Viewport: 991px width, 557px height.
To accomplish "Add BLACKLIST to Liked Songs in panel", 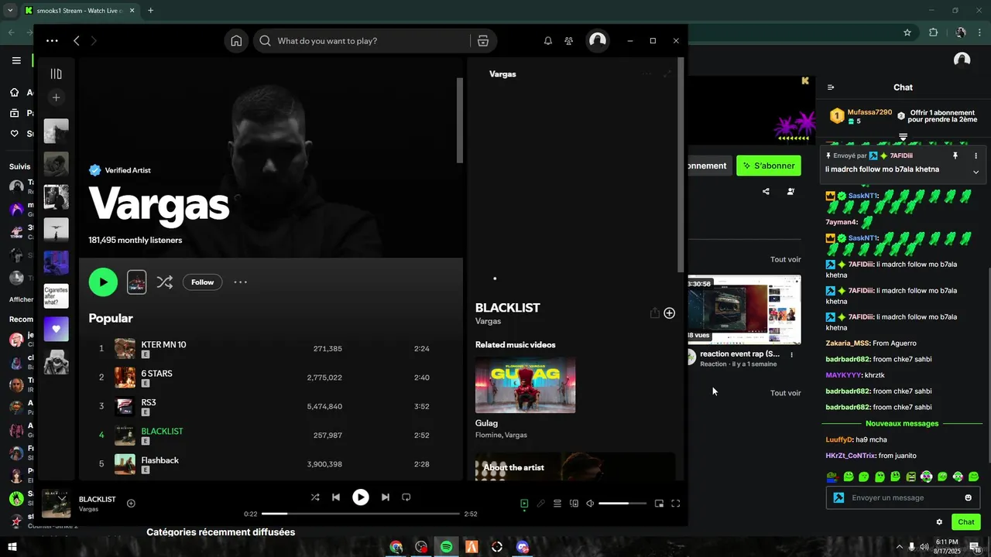I will coord(670,313).
